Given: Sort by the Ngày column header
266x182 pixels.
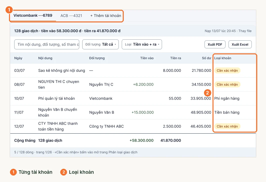Looking at the screenshot, I should [18, 58].
